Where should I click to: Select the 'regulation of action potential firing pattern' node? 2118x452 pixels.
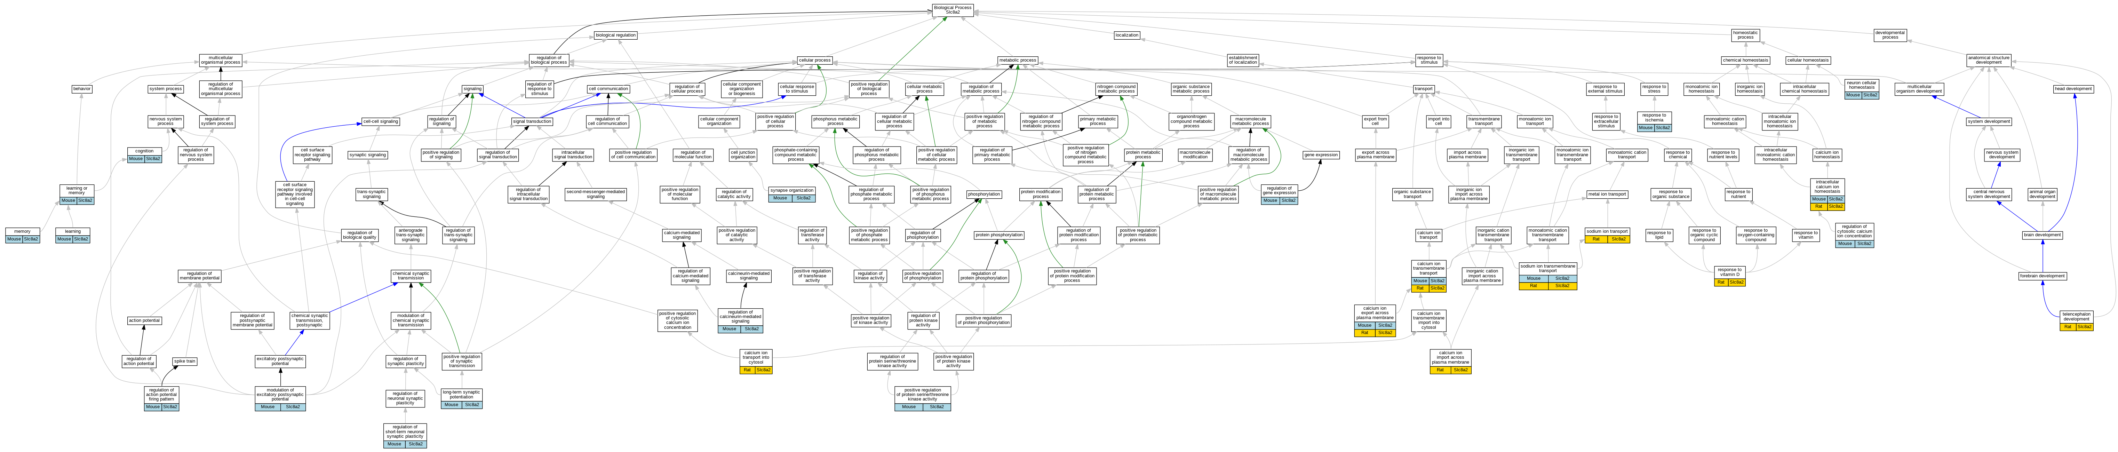[161, 398]
